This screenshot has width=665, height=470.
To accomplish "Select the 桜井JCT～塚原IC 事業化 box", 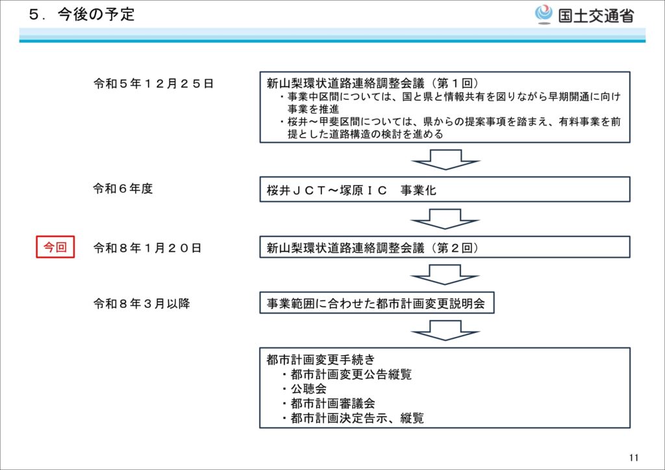I will [x=445, y=190].
